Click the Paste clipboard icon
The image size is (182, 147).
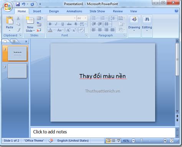point(10,20)
